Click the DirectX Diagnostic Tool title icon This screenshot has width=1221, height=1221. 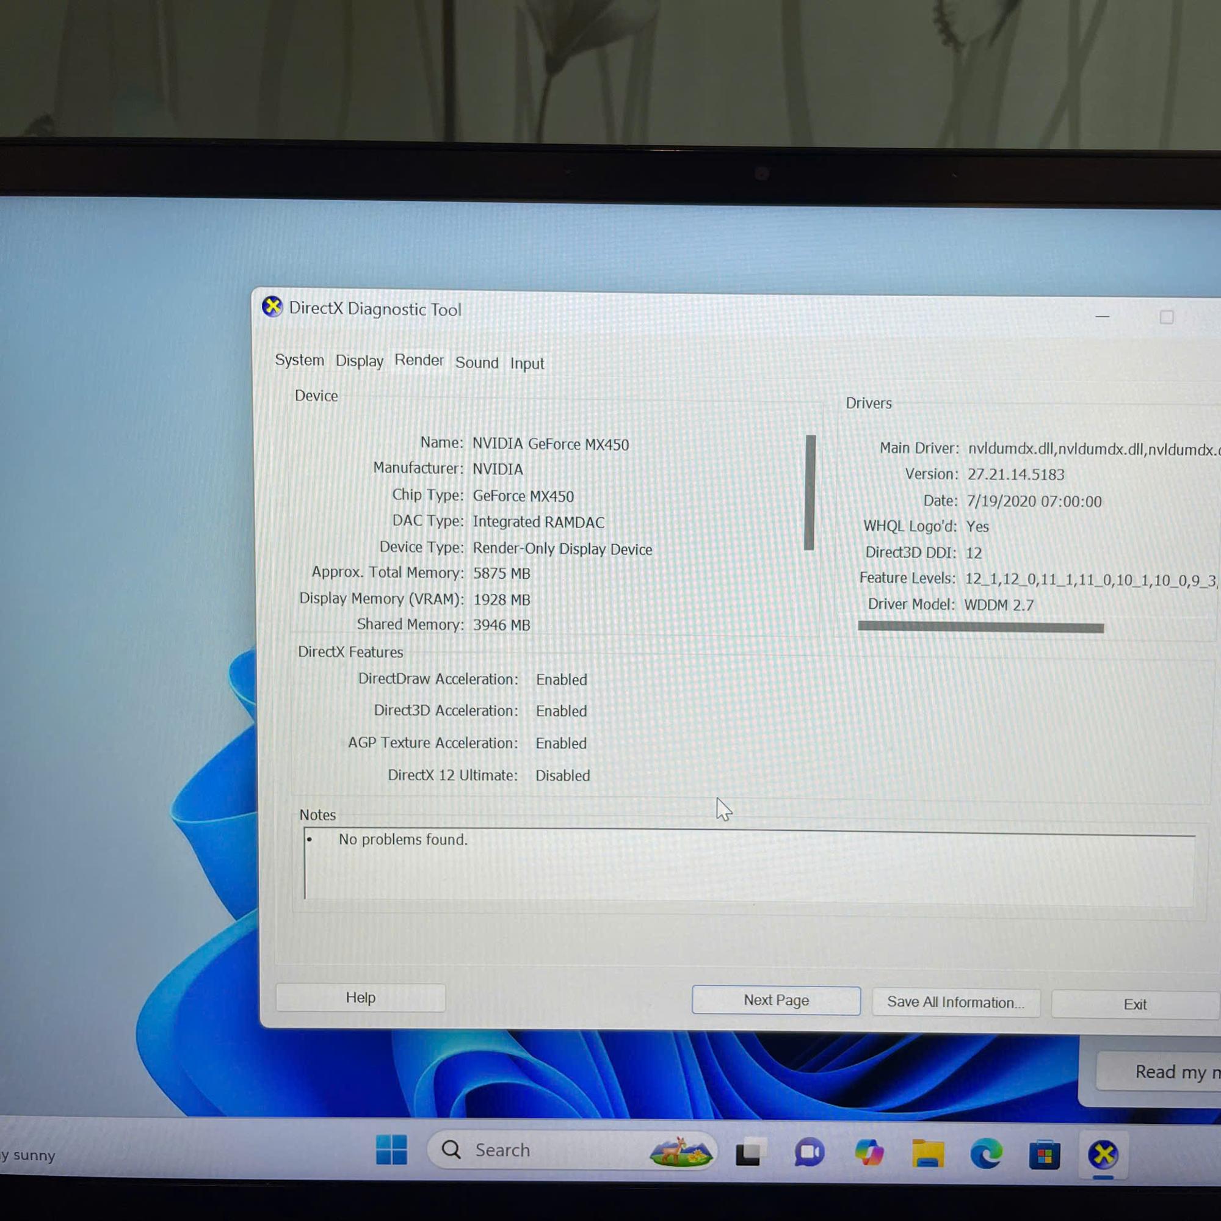[x=272, y=306]
